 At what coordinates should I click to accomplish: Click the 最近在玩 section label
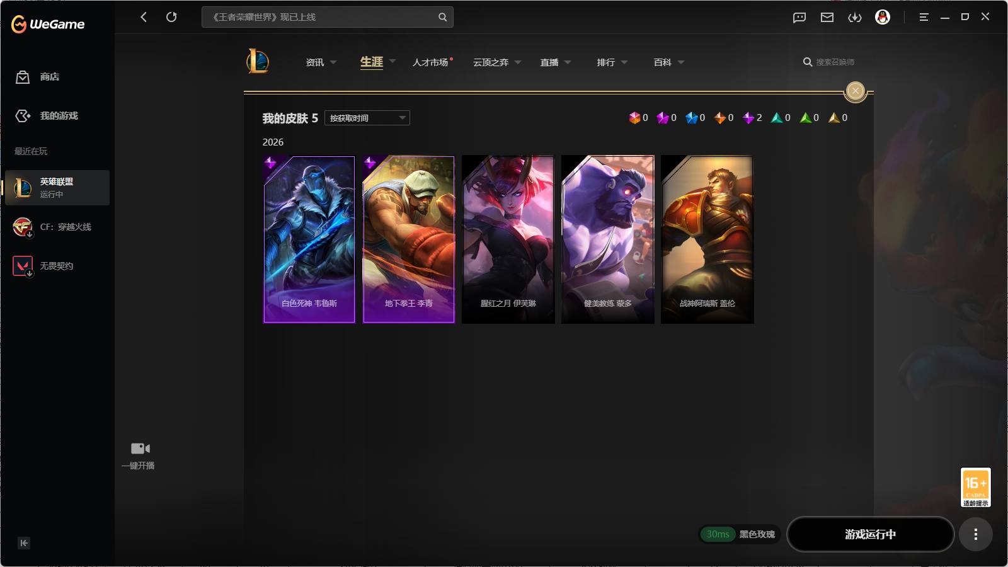tap(31, 151)
